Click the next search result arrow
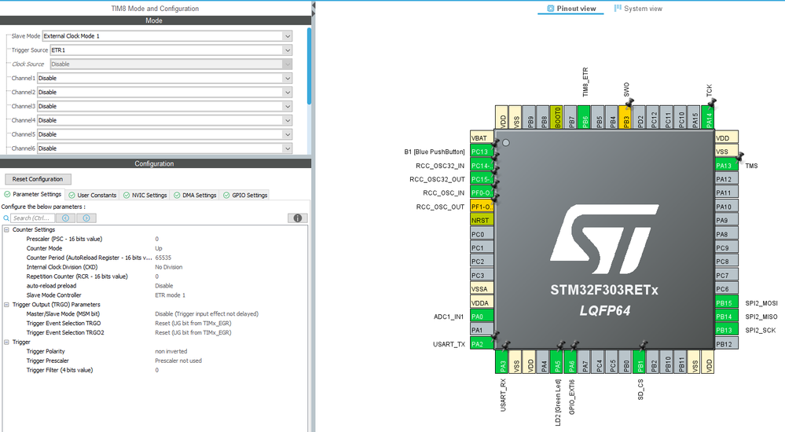 (88, 218)
